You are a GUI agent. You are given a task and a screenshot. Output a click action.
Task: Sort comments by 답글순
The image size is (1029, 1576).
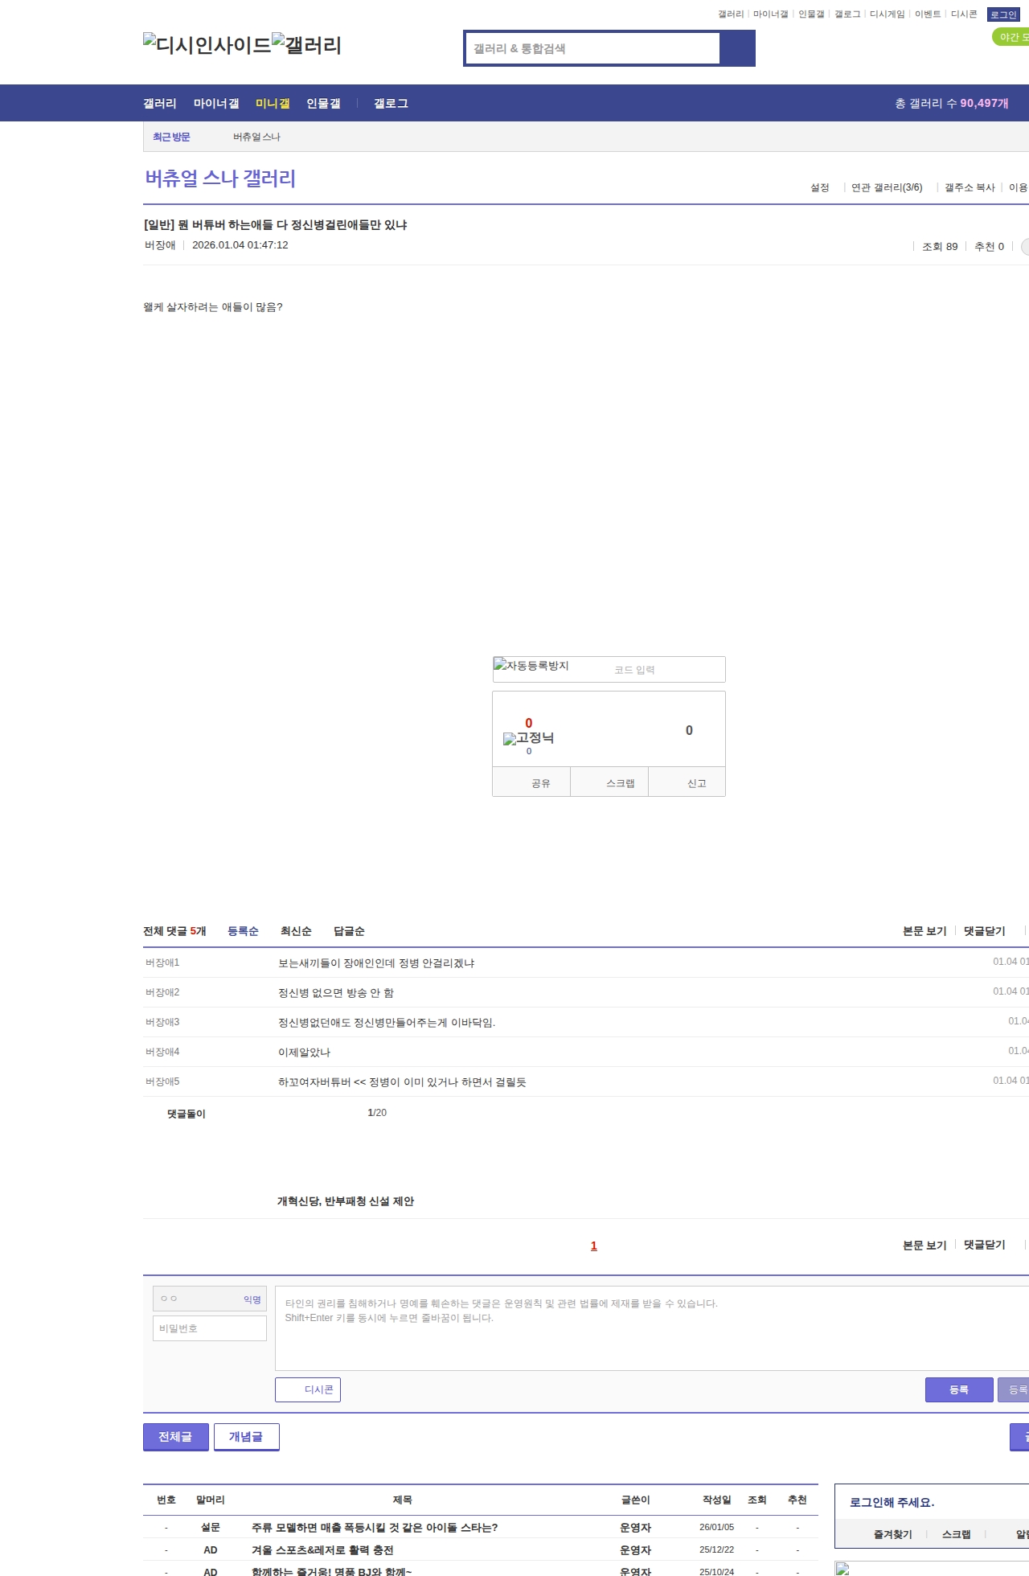tap(349, 931)
